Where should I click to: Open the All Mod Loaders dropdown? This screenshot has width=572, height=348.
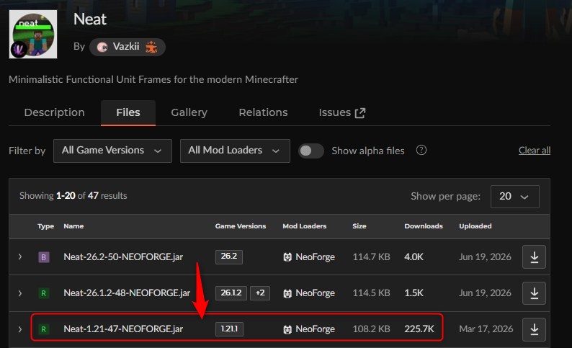[x=235, y=151]
